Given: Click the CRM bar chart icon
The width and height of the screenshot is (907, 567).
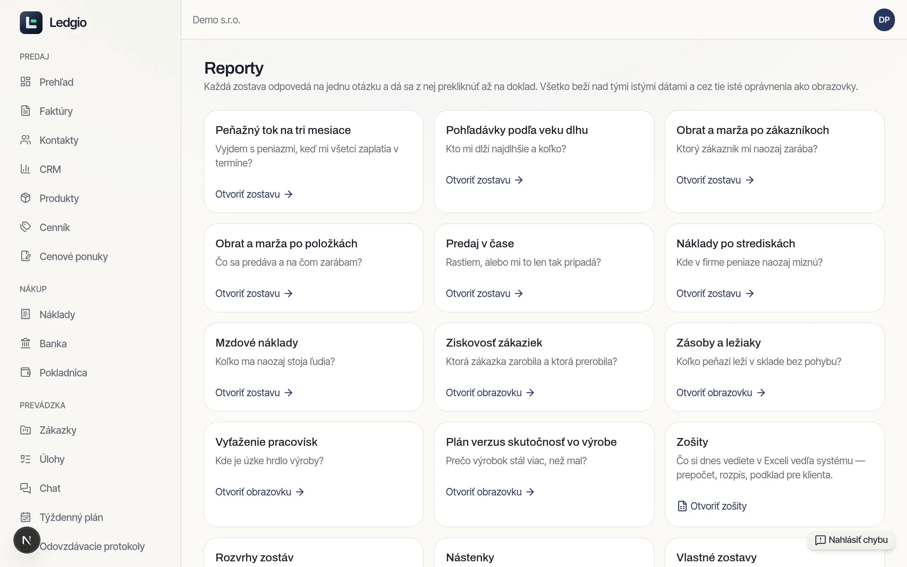Looking at the screenshot, I should point(26,169).
